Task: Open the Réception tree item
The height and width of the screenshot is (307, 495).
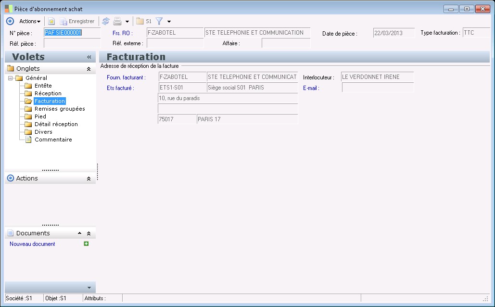Action: [48, 93]
